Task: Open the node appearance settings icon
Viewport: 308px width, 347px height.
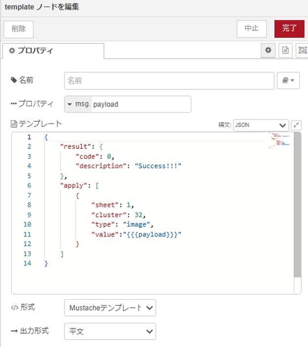Action: 302,50
